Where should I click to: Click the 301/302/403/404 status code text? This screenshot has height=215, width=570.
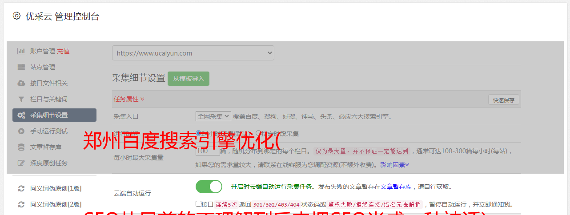[x=276, y=205]
